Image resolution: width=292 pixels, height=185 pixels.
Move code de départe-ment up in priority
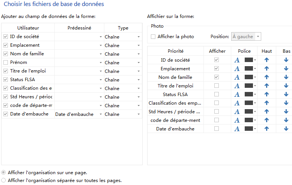tap(266, 120)
